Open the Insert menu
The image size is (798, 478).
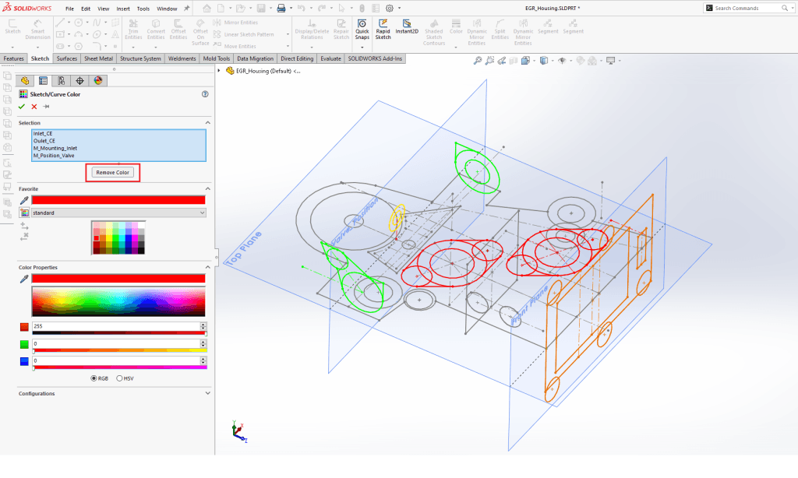point(123,8)
